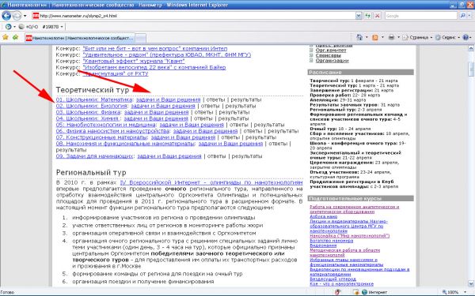Open link 03. Школьники: Физика
Viewport: 475px width, 296px height.
(88, 112)
